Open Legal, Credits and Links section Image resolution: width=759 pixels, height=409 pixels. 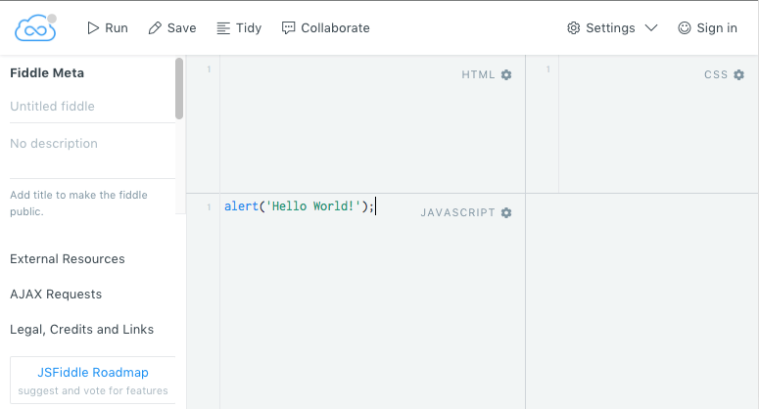[81, 330]
